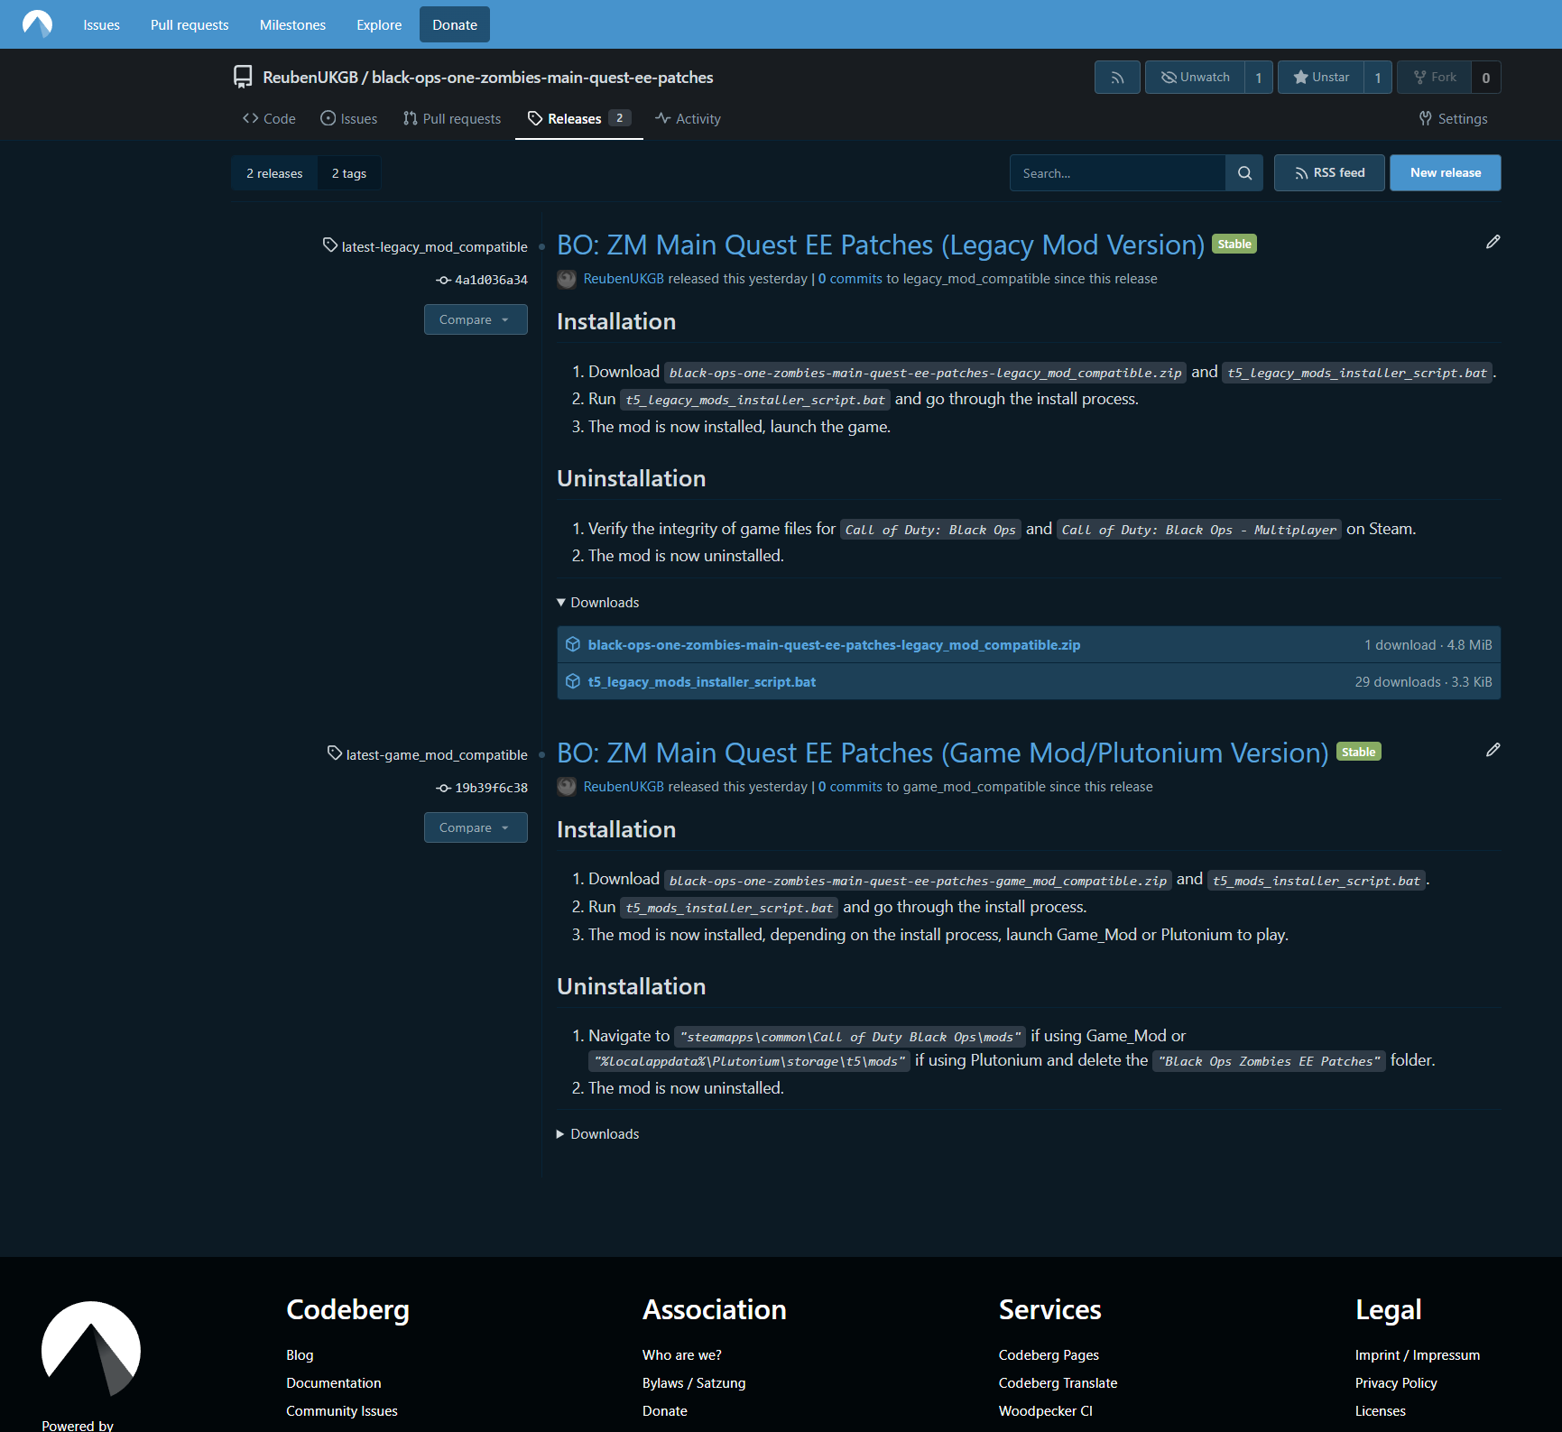Viewport: 1562px width, 1432px height.
Task: Click the package icon of t5_legacy_mods_installer_script.bat
Action: [573, 681]
